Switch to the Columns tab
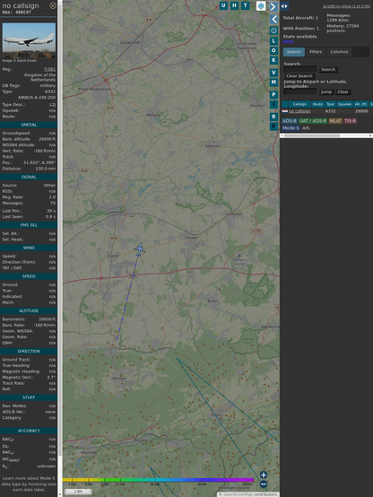Viewport: 373px width, 497px height. (x=339, y=52)
